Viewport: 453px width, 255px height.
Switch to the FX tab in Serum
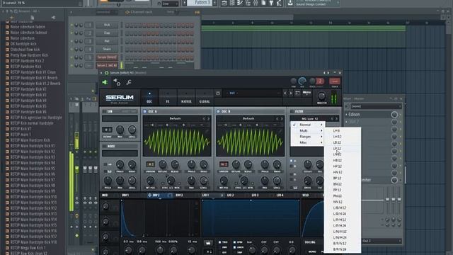coord(168,98)
